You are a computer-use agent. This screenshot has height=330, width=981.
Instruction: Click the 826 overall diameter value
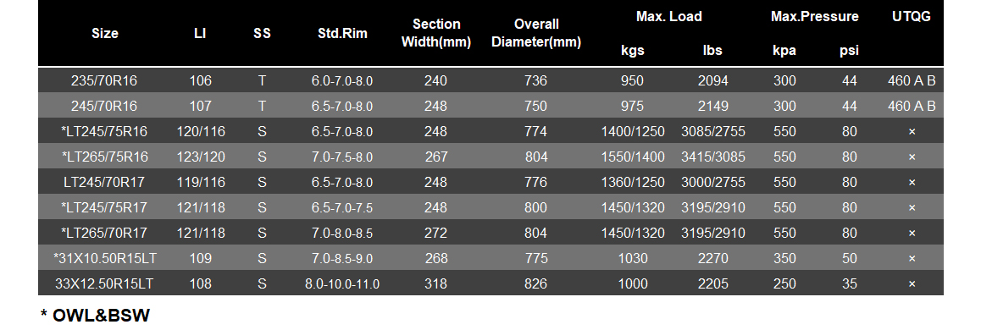pos(536,283)
